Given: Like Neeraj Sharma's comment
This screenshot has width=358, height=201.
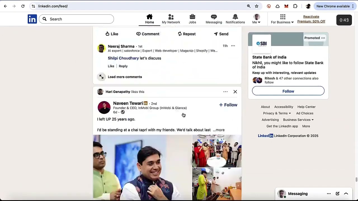Looking at the screenshot, I should click(111, 66).
